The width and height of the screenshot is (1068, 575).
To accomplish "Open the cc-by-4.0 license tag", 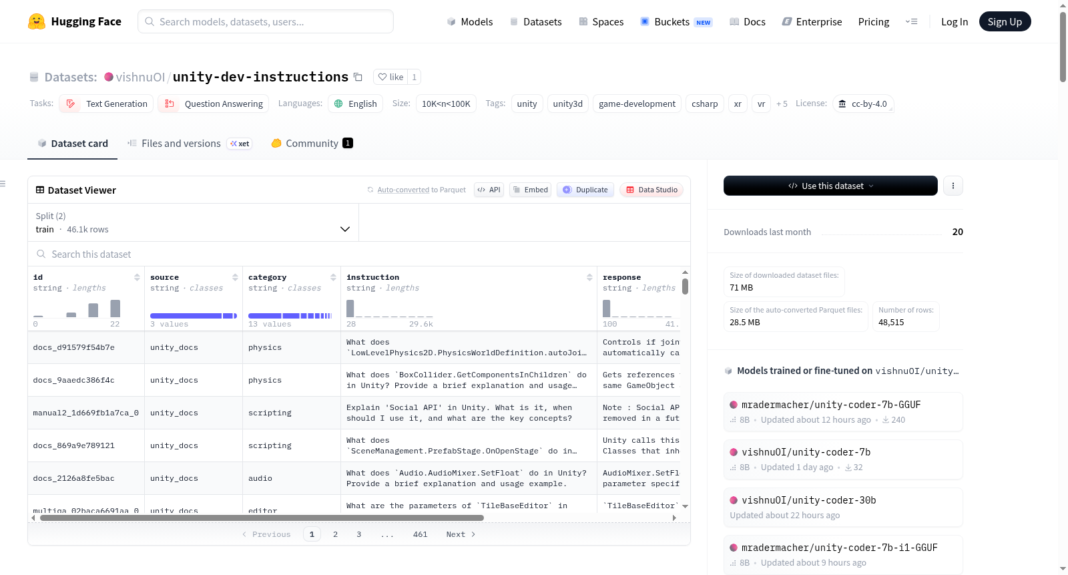I will 863,104.
